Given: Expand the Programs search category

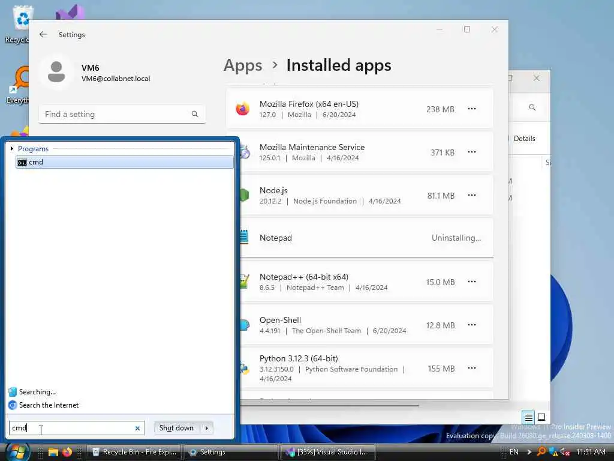Looking at the screenshot, I should (12, 149).
